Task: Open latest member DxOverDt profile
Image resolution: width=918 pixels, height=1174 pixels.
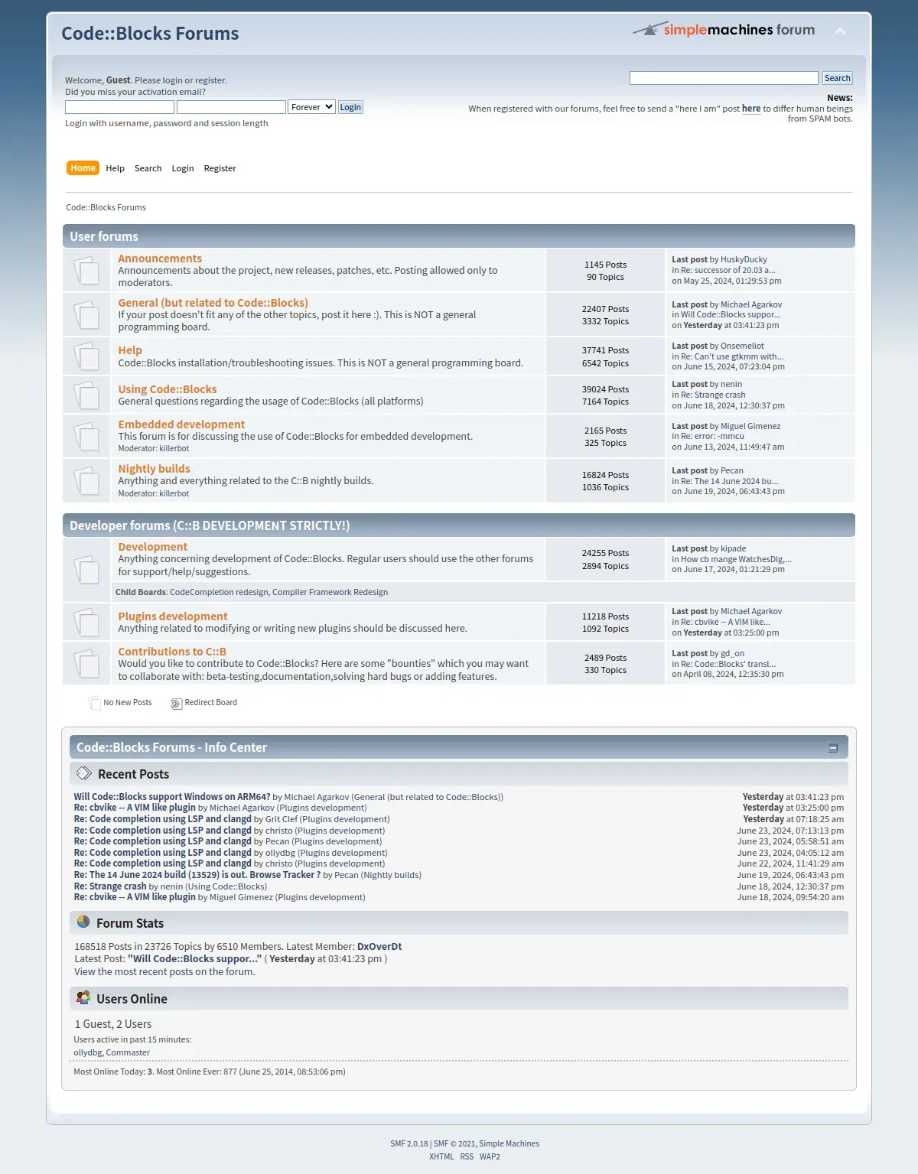Action: [379, 947]
